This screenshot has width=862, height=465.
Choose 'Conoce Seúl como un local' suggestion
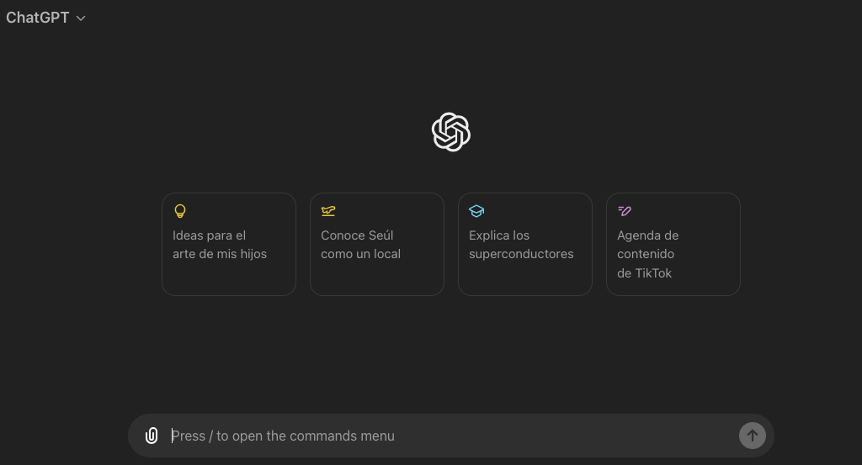click(377, 244)
